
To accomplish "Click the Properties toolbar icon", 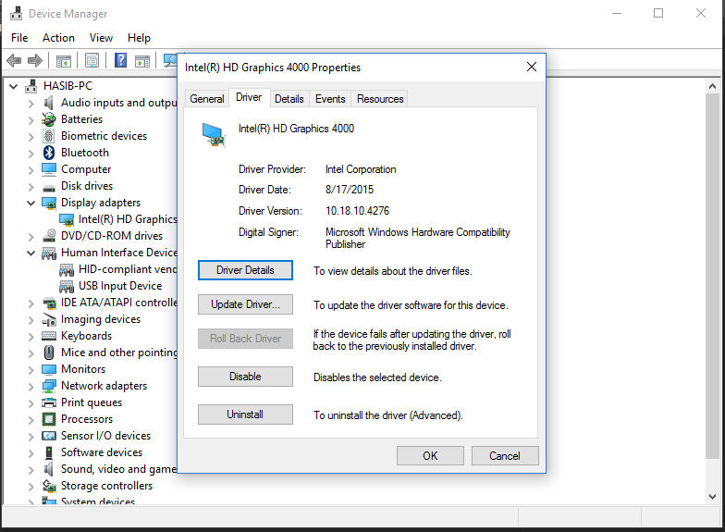I will (x=92, y=60).
